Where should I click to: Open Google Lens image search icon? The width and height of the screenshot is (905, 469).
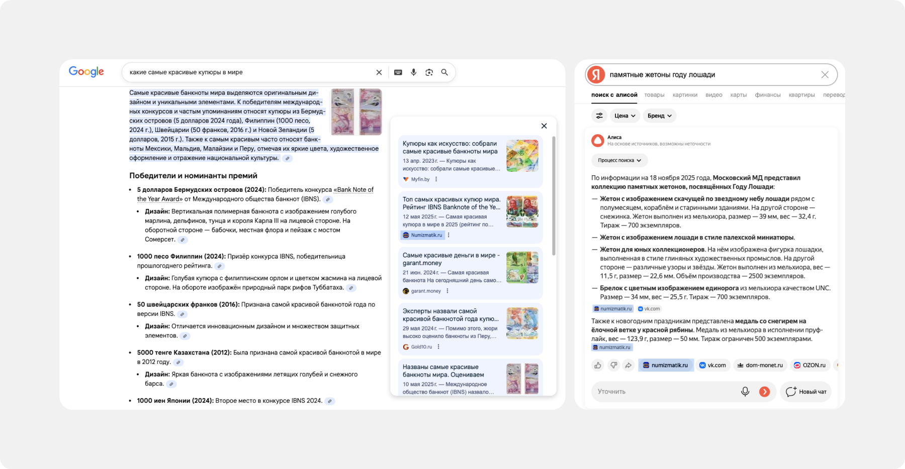(x=429, y=72)
